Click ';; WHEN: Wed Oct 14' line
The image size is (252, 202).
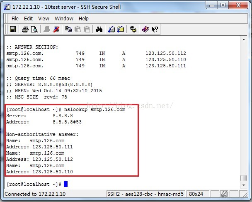tap(54, 91)
